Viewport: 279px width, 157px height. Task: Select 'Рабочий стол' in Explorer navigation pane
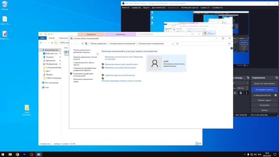pos(51,53)
